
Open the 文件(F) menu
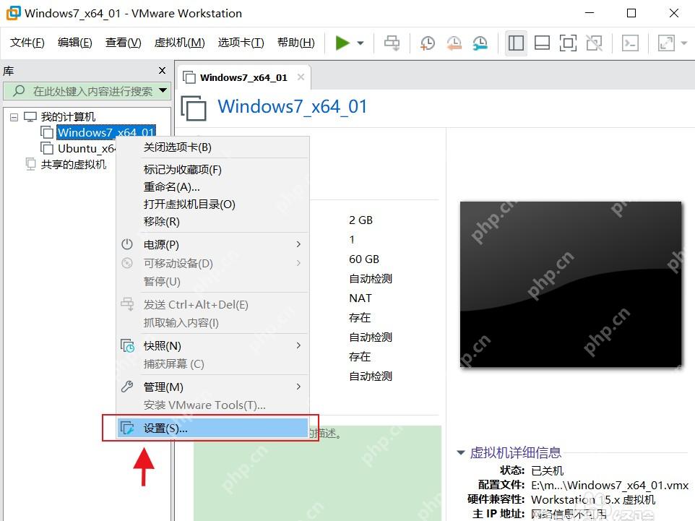(x=27, y=43)
